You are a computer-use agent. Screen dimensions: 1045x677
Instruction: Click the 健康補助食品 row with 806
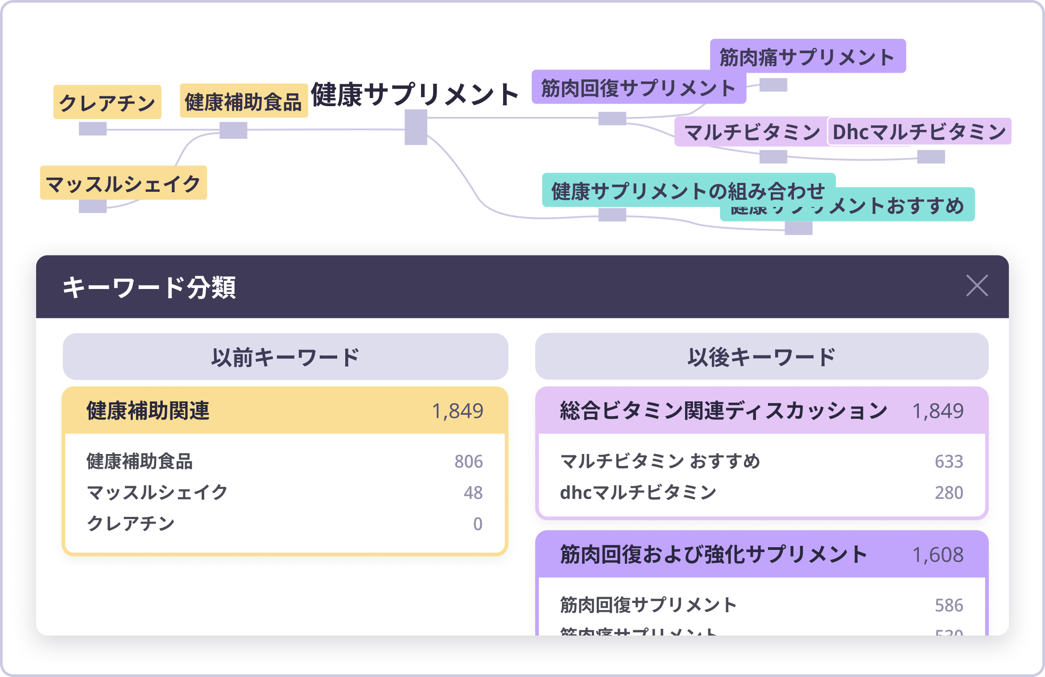coord(285,461)
